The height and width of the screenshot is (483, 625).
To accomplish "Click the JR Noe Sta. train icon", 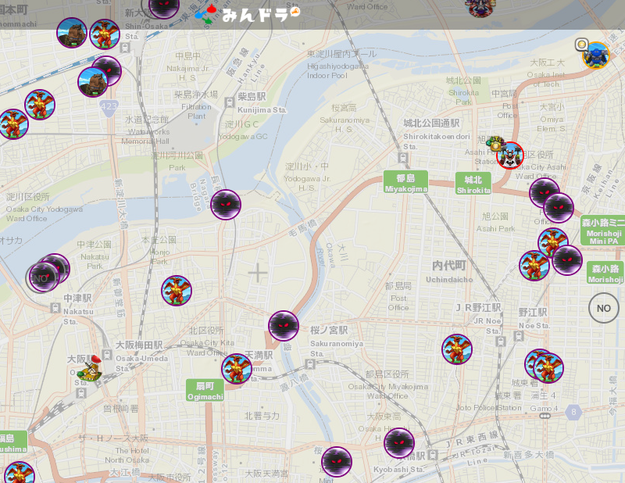I will coord(501,341).
